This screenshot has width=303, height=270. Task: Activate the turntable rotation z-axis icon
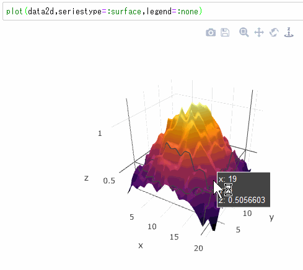289,32
